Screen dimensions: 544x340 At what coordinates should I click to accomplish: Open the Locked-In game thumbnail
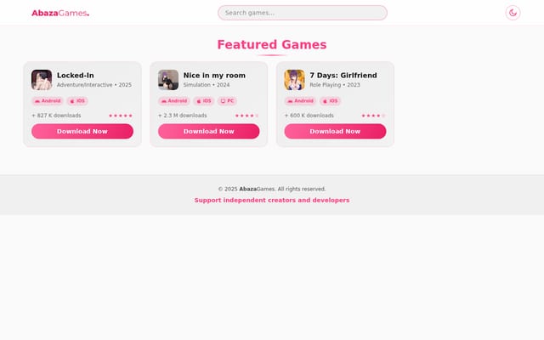42,80
